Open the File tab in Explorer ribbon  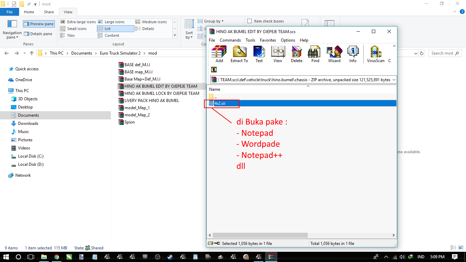coord(10,12)
